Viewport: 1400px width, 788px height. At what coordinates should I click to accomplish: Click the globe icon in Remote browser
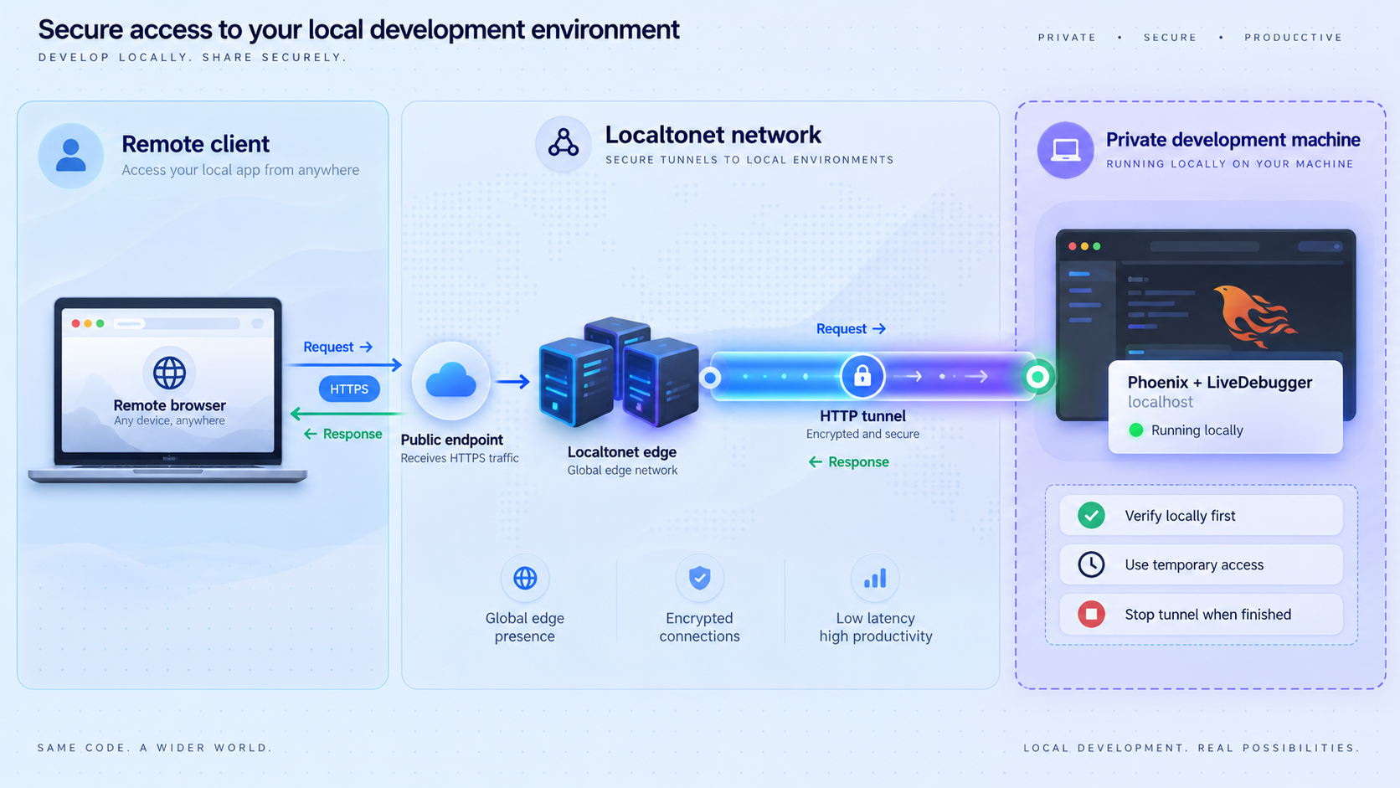tap(169, 373)
